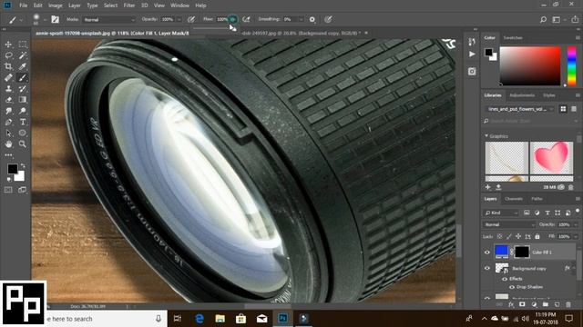Hide the Drop Shadow effect
The width and height of the screenshot is (583, 327).
512,287
